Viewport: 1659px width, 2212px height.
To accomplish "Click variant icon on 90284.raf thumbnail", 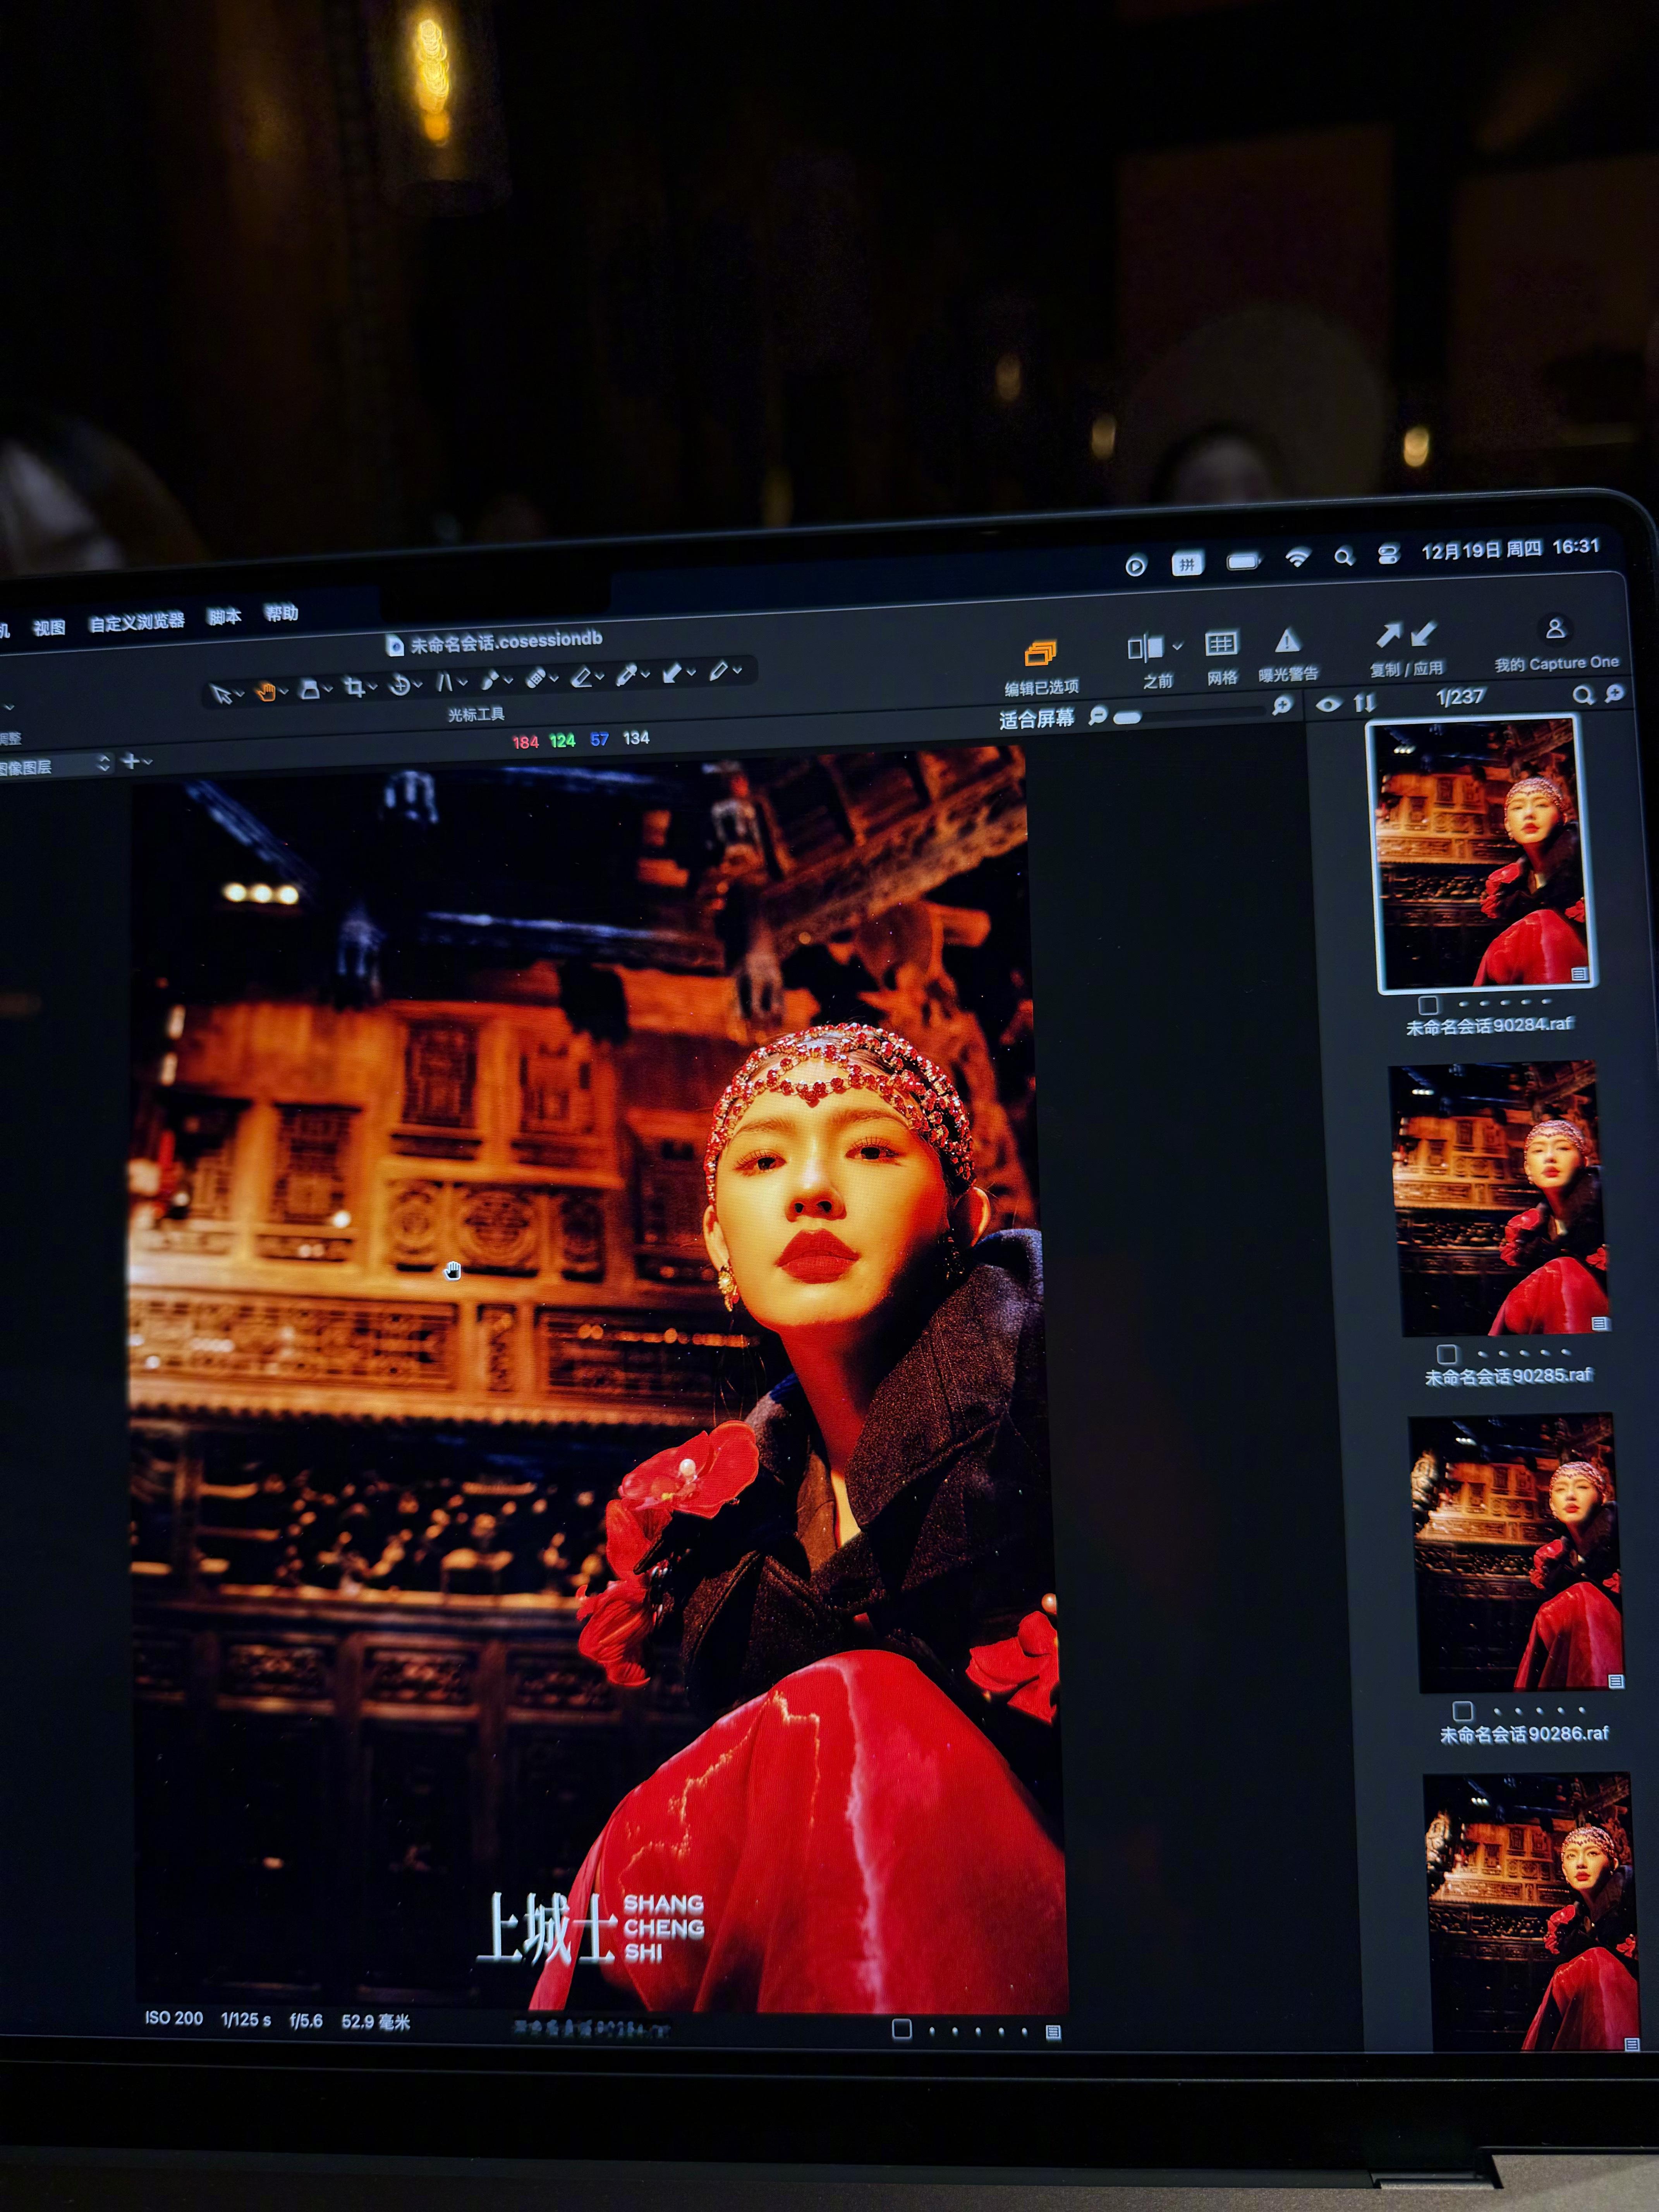I will tap(1579, 973).
